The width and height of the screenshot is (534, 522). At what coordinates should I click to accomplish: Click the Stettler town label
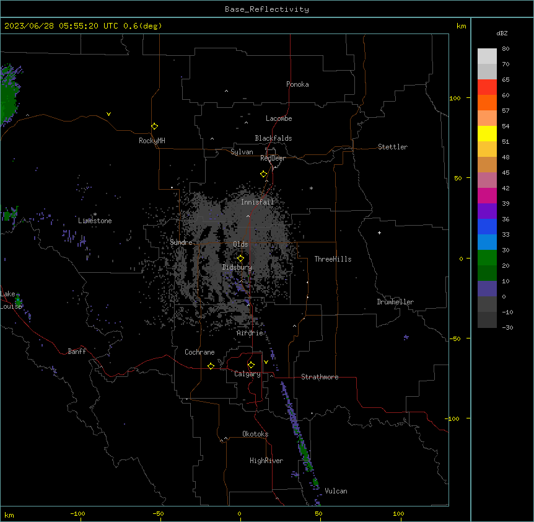393,147
